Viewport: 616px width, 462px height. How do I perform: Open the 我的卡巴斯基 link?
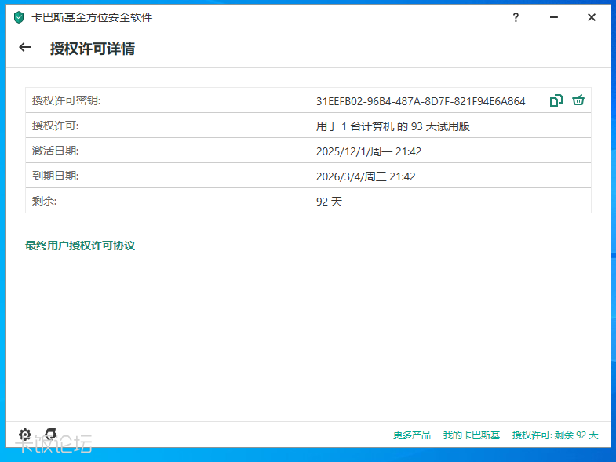(x=471, y=435)
